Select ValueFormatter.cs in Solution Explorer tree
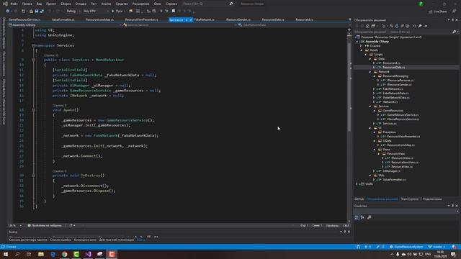Image resolution: width=461 pixels, height=259 pixels. [394, 180]
